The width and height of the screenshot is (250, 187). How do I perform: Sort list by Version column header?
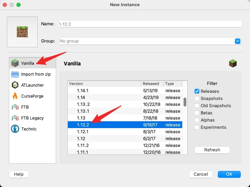point(104,84)
